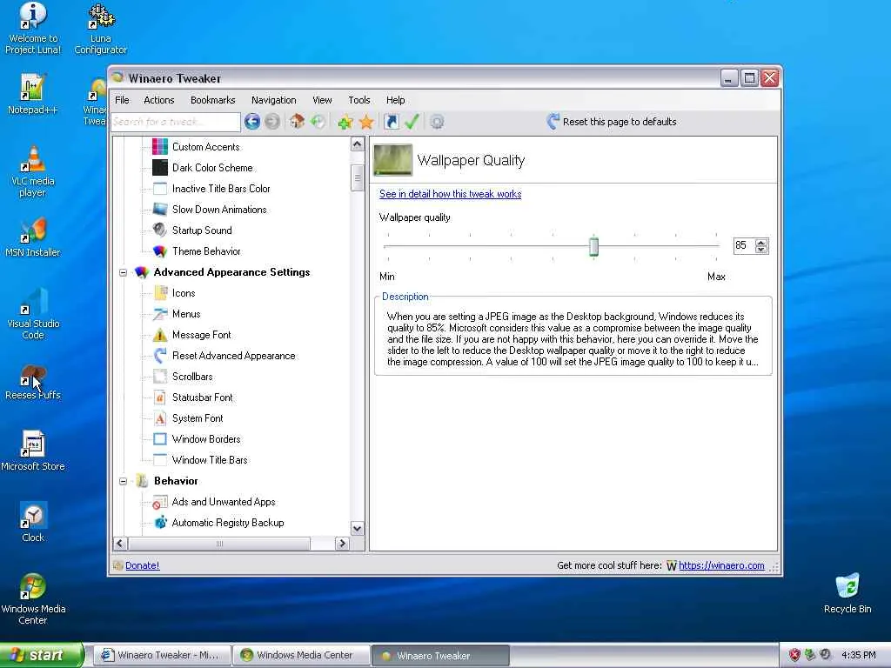Open the File menu
The image size is (891, 668).
tap(122, 100)
